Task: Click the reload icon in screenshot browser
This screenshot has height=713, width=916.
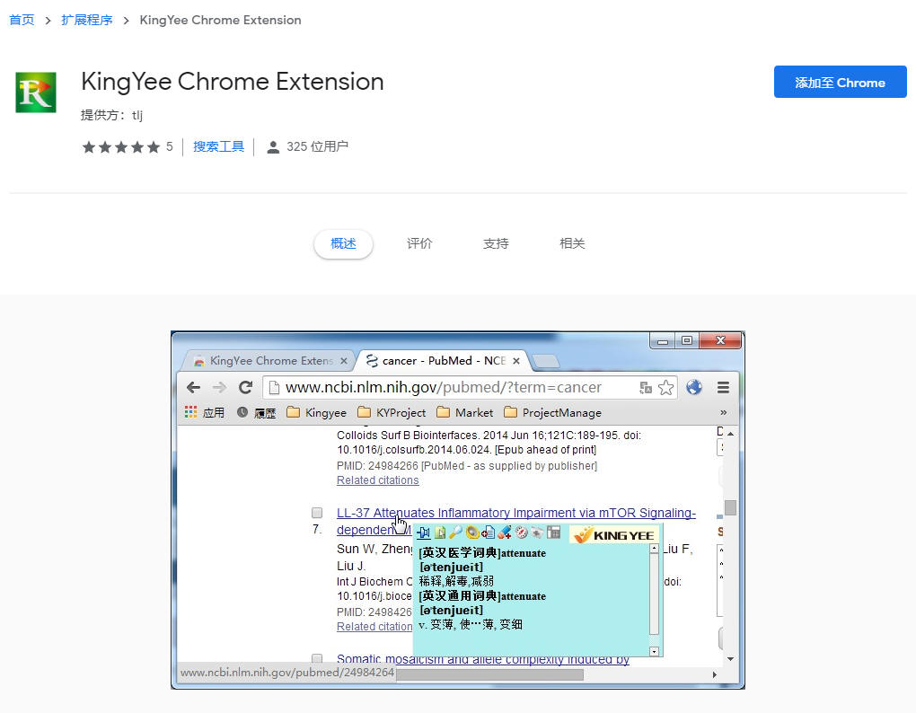Action: pyautogui.click(x=245, y=387)
